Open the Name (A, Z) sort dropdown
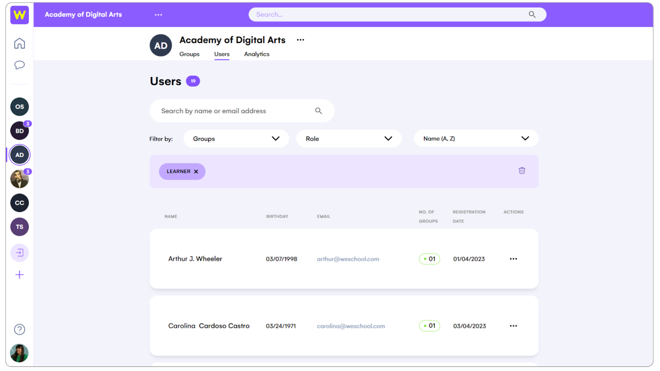The height and width of the screenshot is (371, 660). coord(476,139)
